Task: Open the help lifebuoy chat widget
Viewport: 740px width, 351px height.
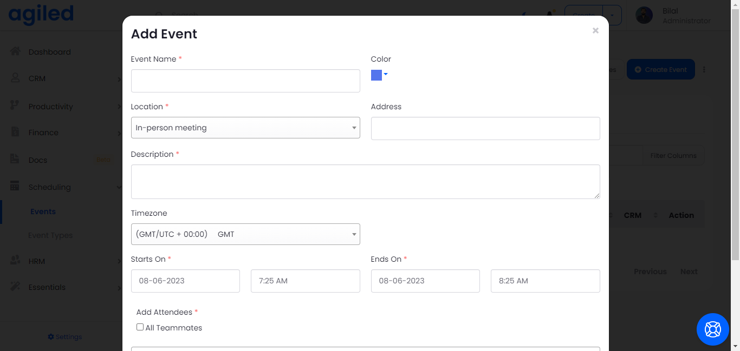Action: 712,329
